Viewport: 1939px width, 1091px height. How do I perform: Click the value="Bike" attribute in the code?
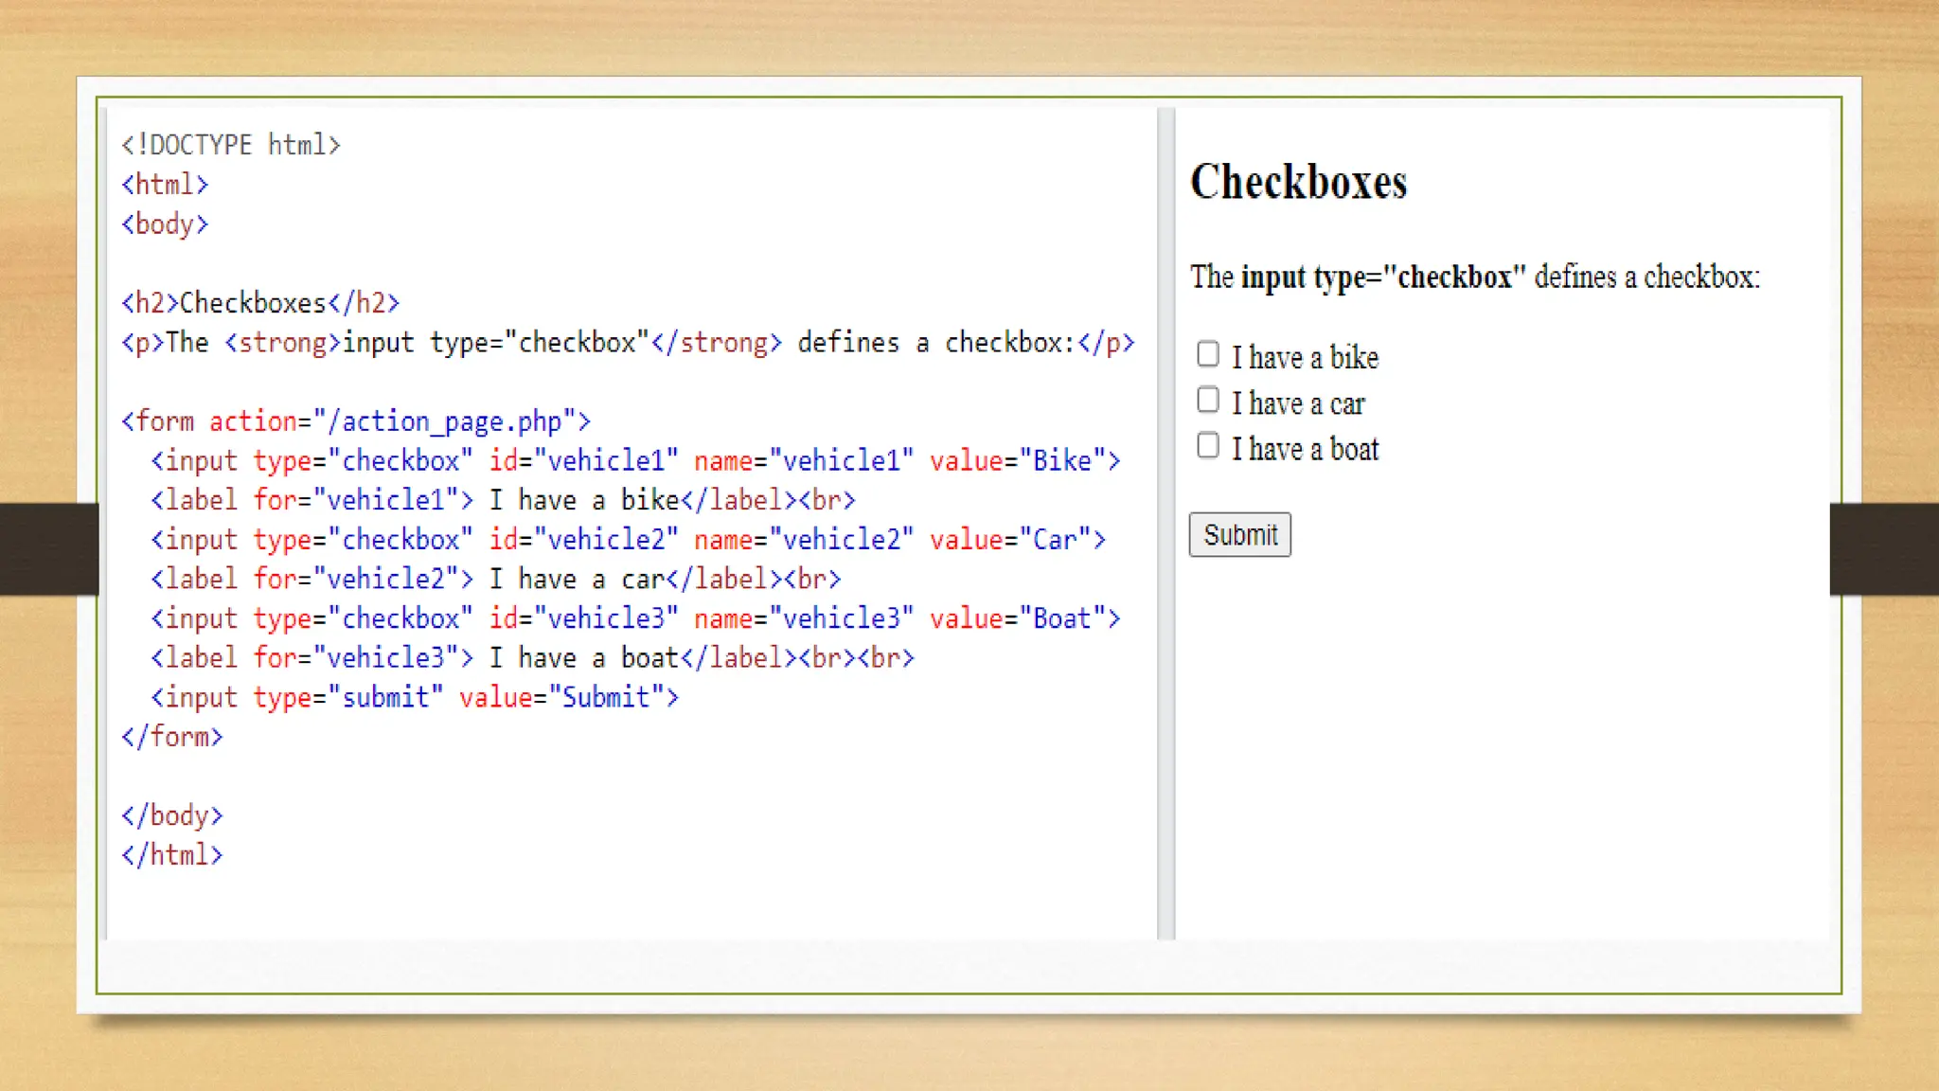point(1018,461)
